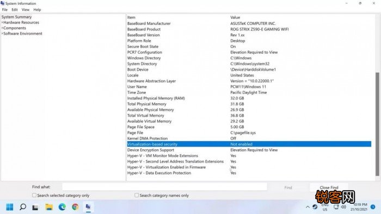Select Platform Role row
Viewport: 381px width, 214px height.
249,41
